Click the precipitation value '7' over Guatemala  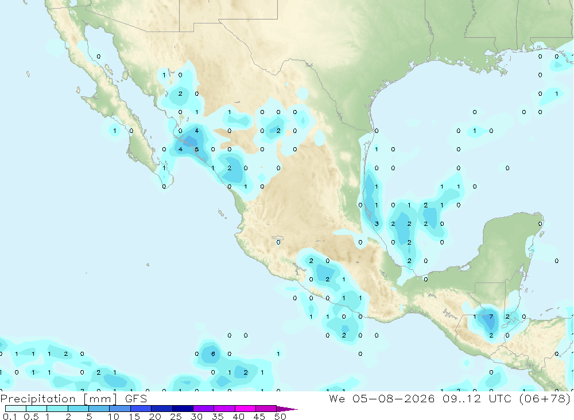coord(491,316)
